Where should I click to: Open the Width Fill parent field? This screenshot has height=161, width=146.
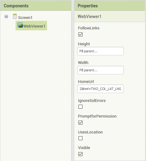pos(100,70)
